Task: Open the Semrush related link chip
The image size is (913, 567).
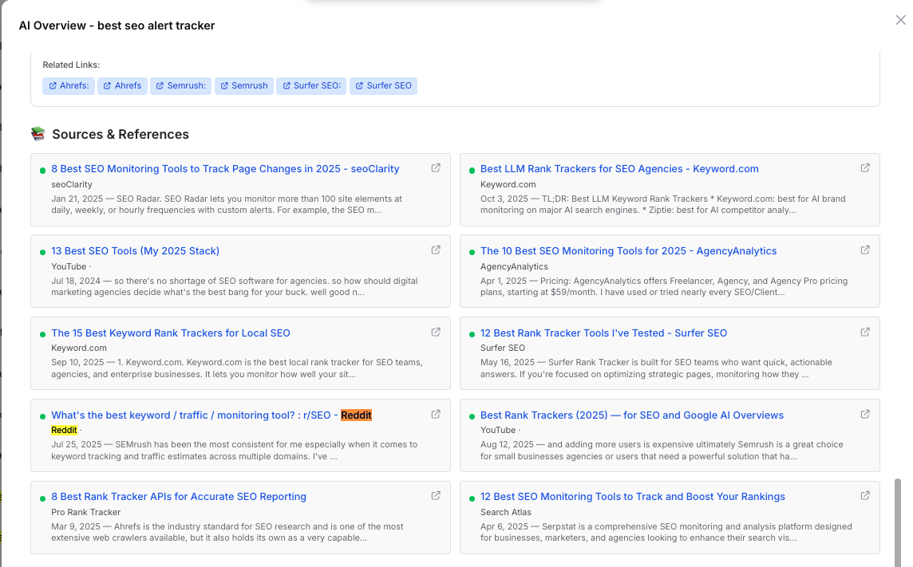Action: tap(243, 85)
